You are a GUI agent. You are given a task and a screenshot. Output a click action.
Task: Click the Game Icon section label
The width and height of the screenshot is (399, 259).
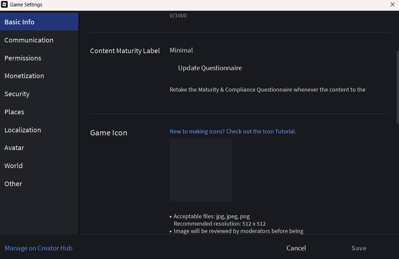109,133
